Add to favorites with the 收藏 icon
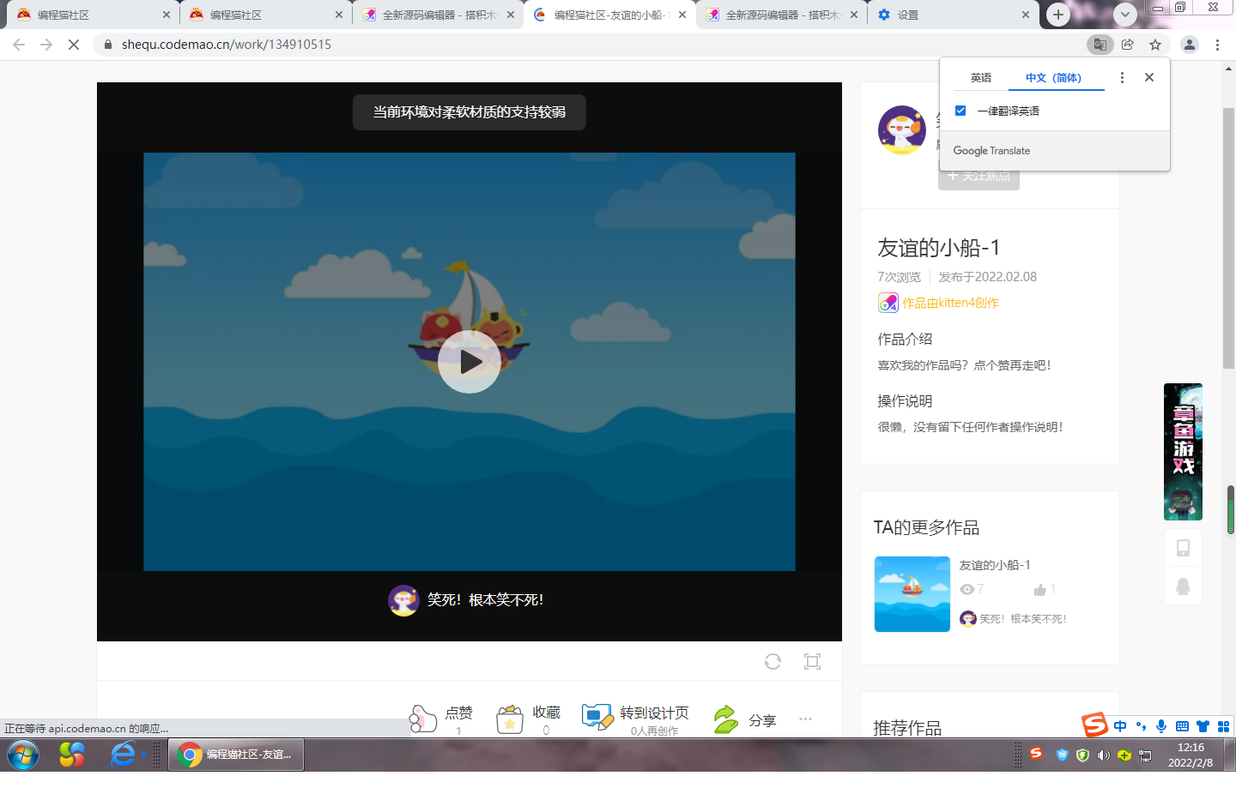Image resolution: width=1236 pixels, height=812 pixels. point(510,719)
